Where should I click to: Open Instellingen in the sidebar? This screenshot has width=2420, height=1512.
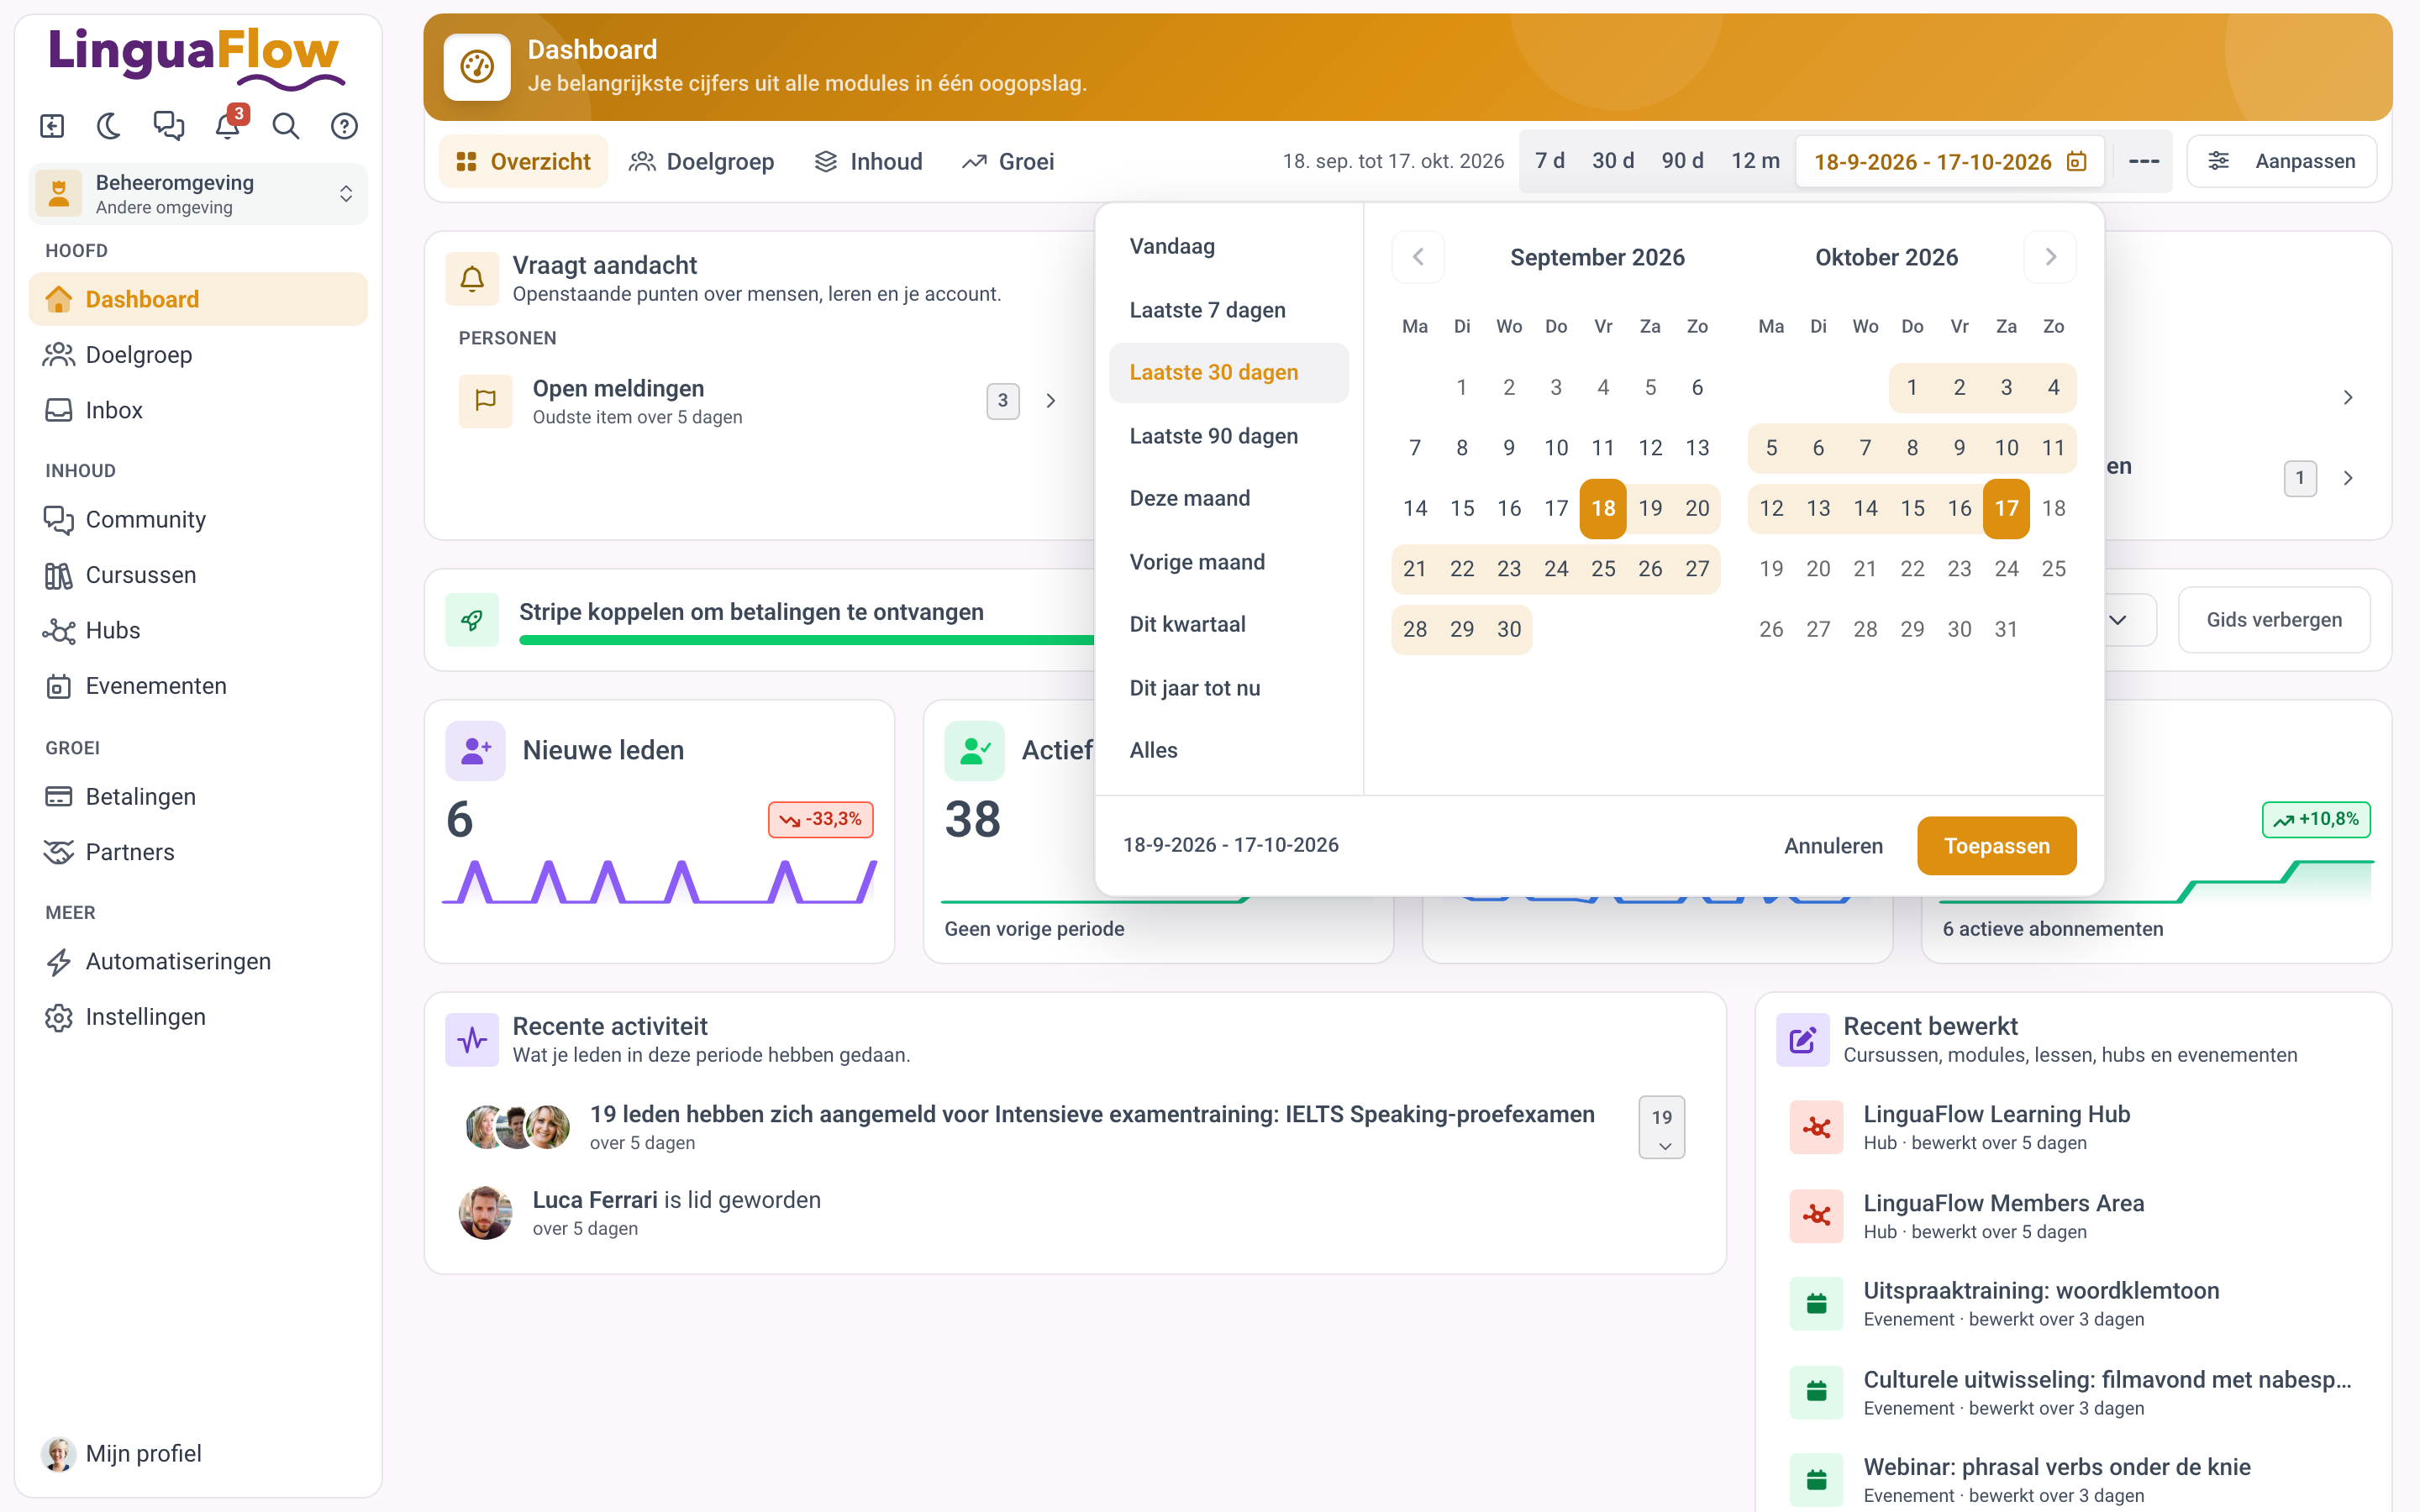[x=198, y=1017]
